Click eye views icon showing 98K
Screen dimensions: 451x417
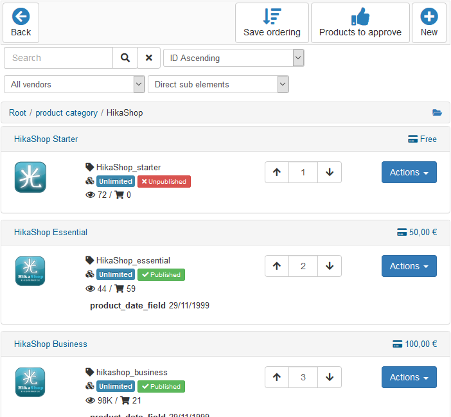click(x=91, y=400)
